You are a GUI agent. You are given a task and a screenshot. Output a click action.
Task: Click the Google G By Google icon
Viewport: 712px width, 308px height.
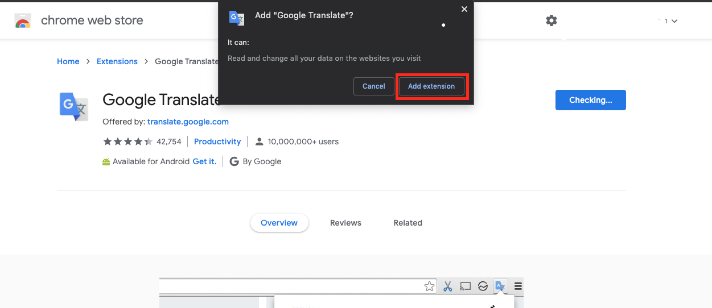(234, 161)
